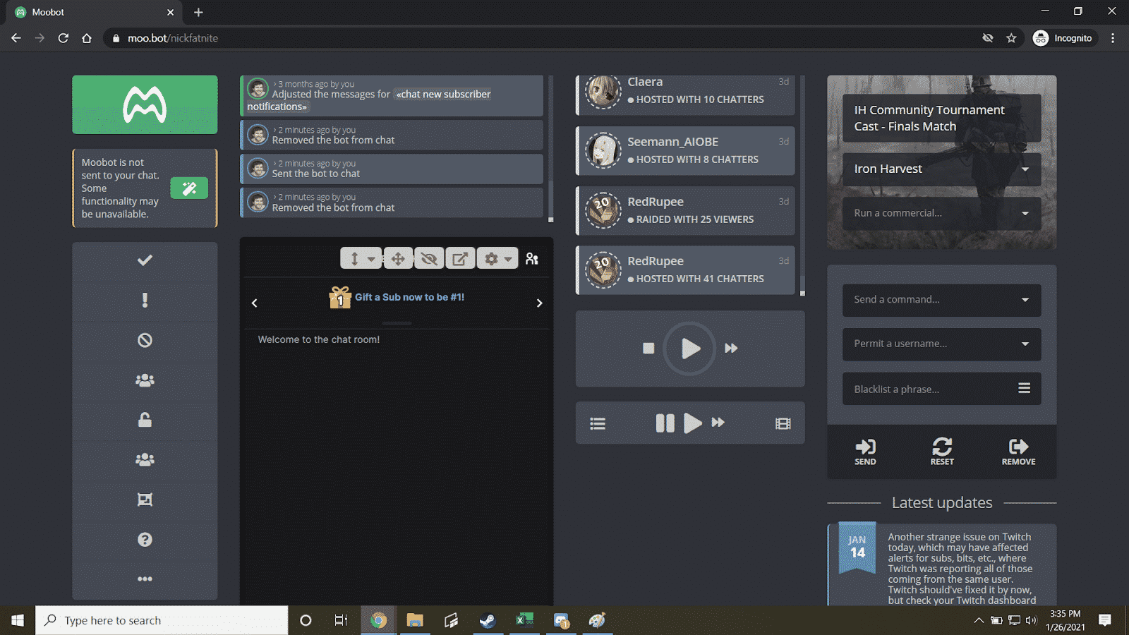Open RedRupee raided with 25 viewers entry
Screen dimensions: 1129x635
click(x=686, y=210)
